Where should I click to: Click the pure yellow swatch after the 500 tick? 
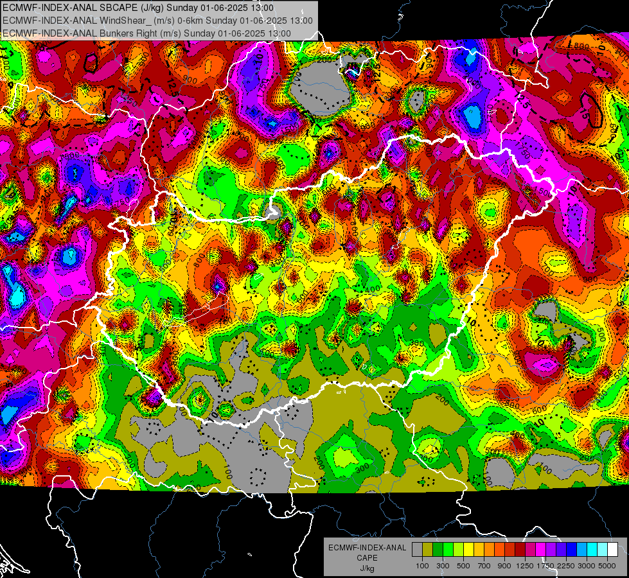point(468,550)
